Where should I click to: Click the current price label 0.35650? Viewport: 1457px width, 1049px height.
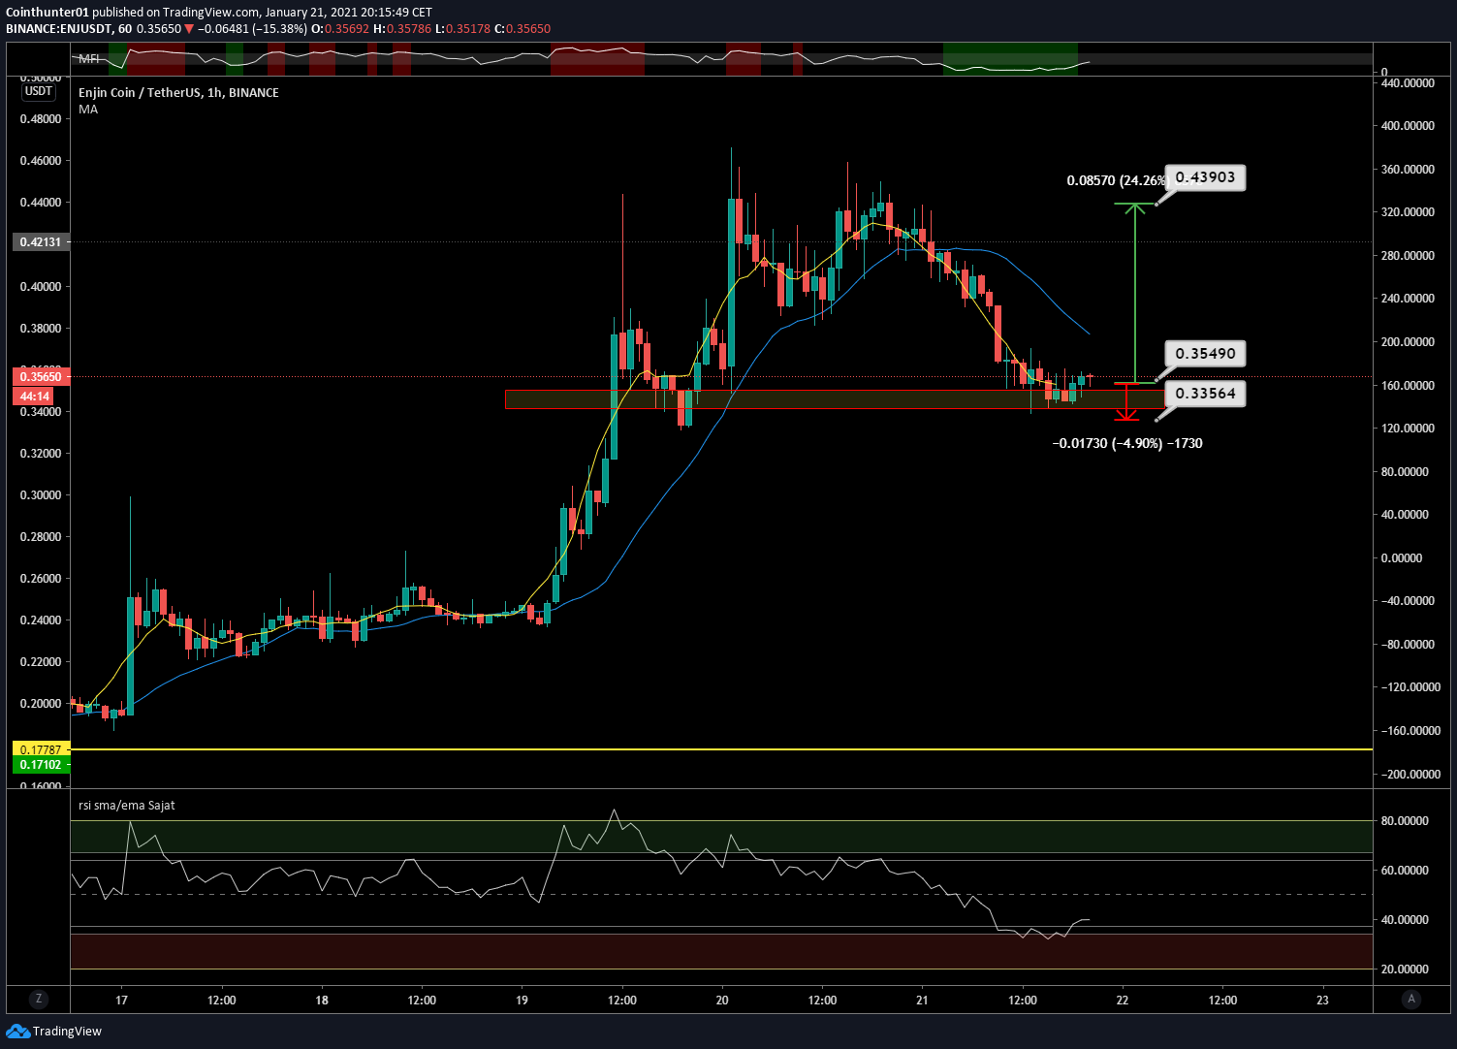[x=41, y=376]
